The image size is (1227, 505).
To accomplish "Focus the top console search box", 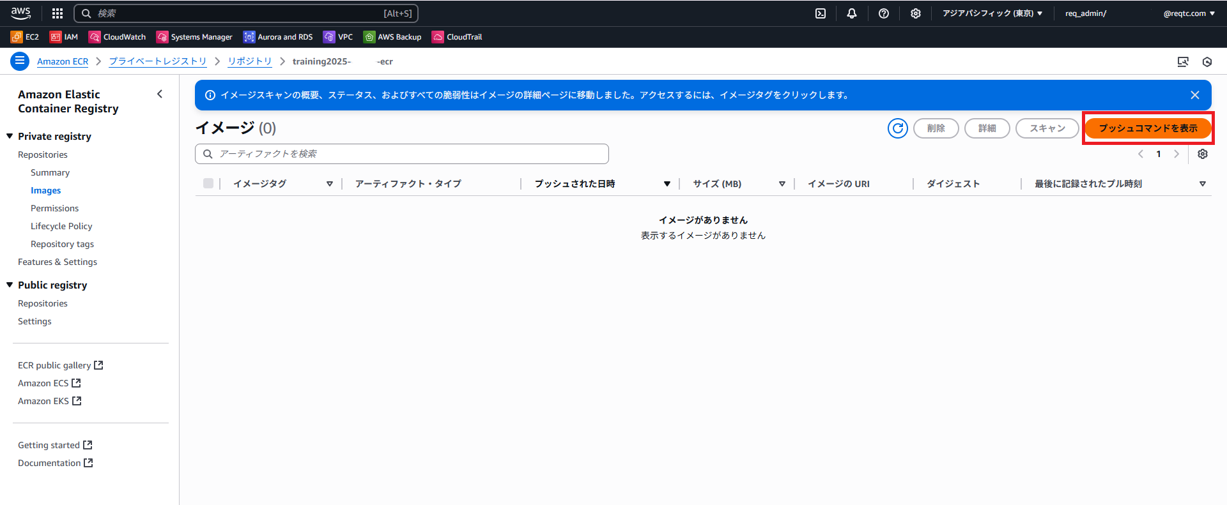I will (x=246, y=13).
